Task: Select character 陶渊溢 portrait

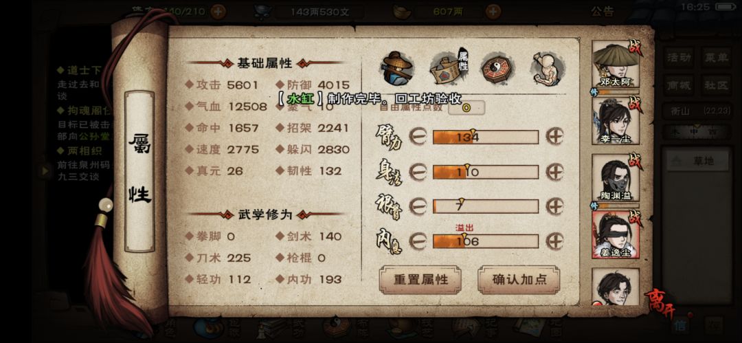Action: click(x=616, y=178)
